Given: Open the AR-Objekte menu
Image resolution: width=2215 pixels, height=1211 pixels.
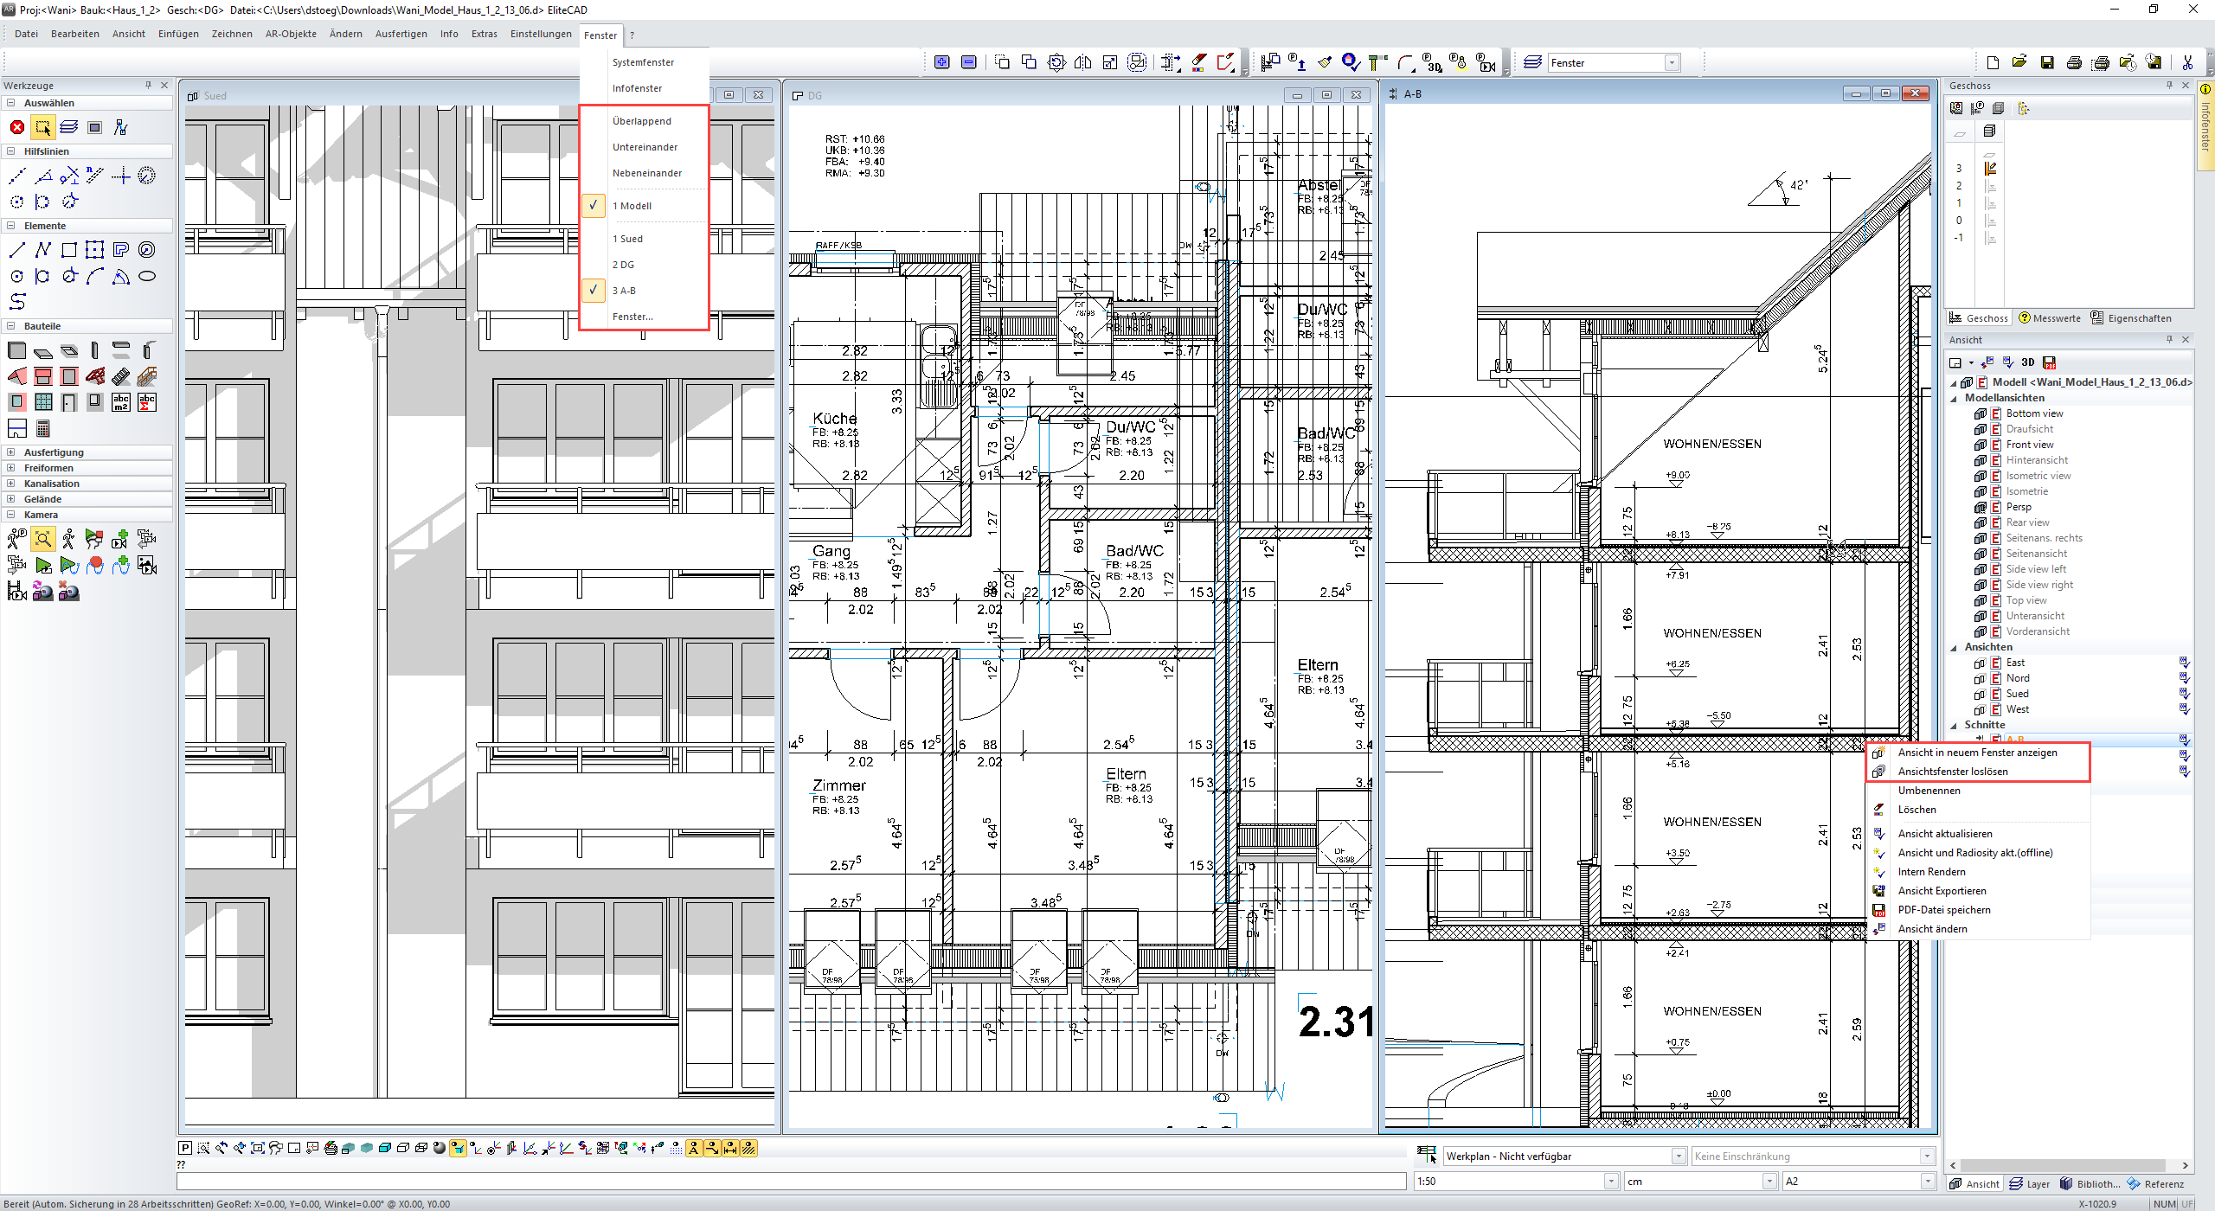Looking at the screenshot, I should click(x=291, y=34).
